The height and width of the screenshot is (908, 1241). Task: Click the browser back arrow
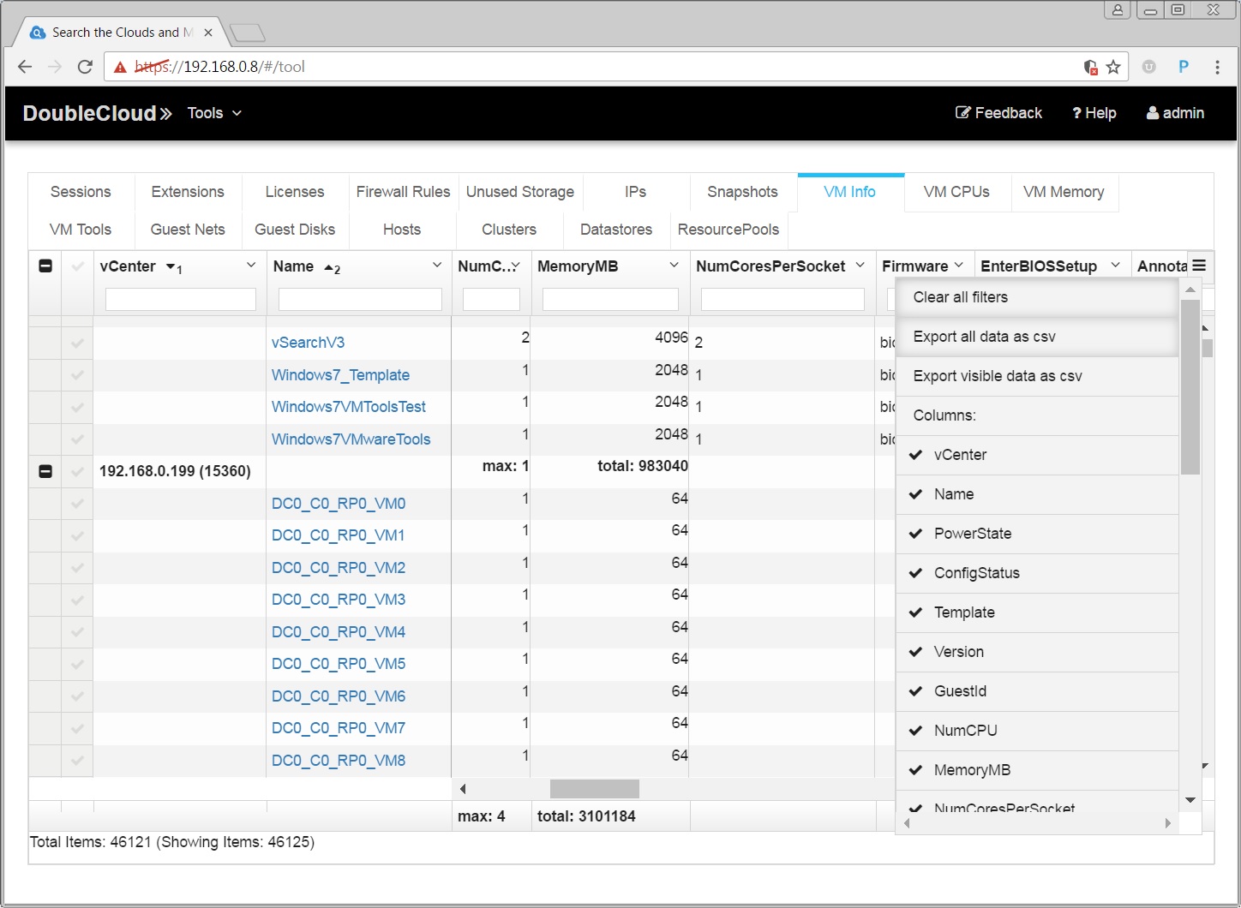pyautogui.click(x=25, y=67)
